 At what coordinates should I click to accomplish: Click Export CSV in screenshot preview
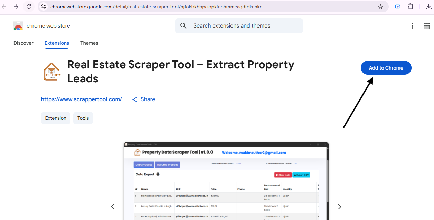pos(301,175)
